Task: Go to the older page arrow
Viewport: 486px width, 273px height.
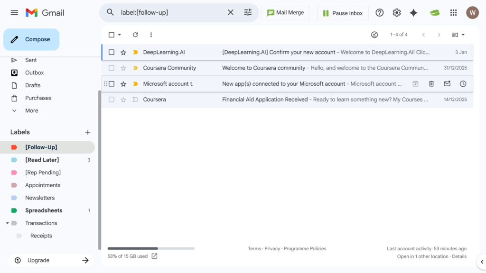Action: (x=439, y=35)
